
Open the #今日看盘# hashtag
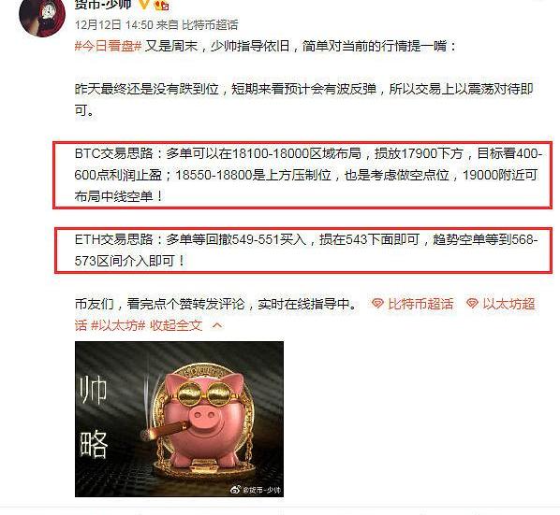coord(109,47)
